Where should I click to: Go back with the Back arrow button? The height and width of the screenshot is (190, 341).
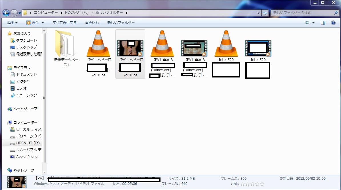6,13
